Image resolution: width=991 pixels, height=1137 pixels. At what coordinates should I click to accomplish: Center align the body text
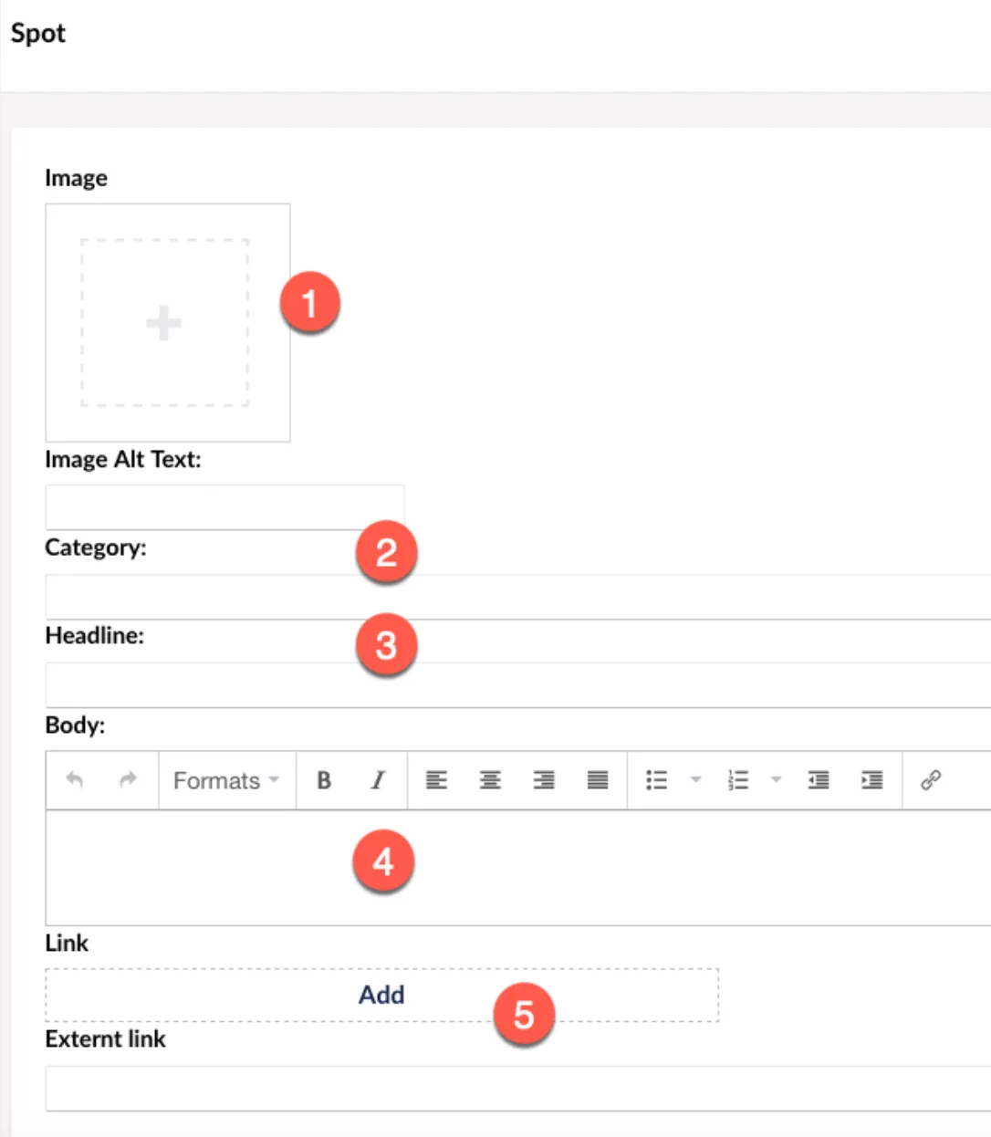490,780
